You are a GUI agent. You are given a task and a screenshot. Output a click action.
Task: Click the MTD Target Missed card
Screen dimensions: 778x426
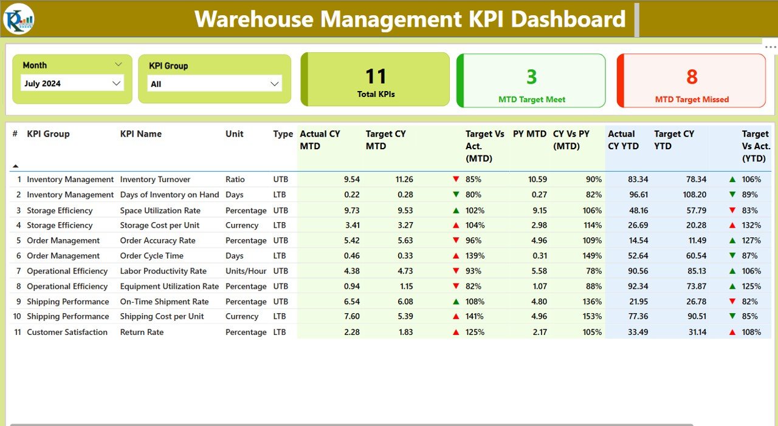click(692, 81)
